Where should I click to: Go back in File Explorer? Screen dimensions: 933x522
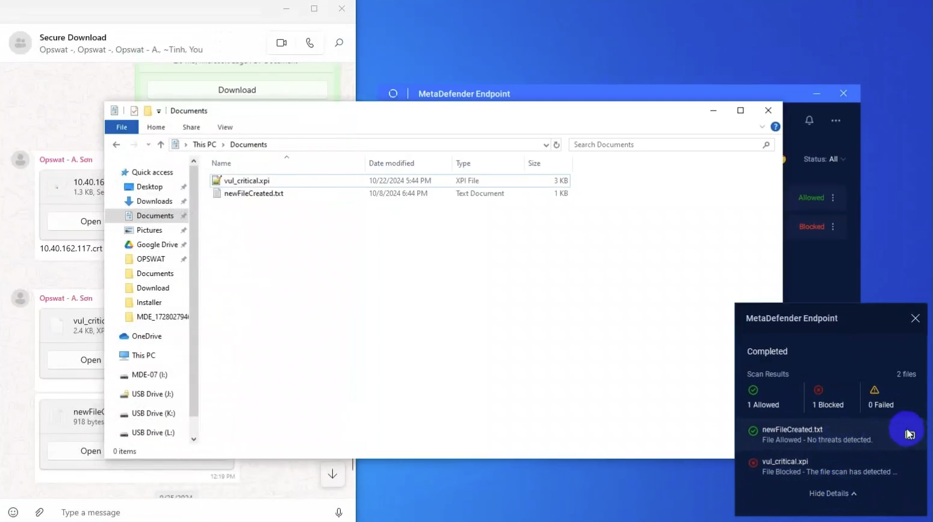(x=116, y=144)
